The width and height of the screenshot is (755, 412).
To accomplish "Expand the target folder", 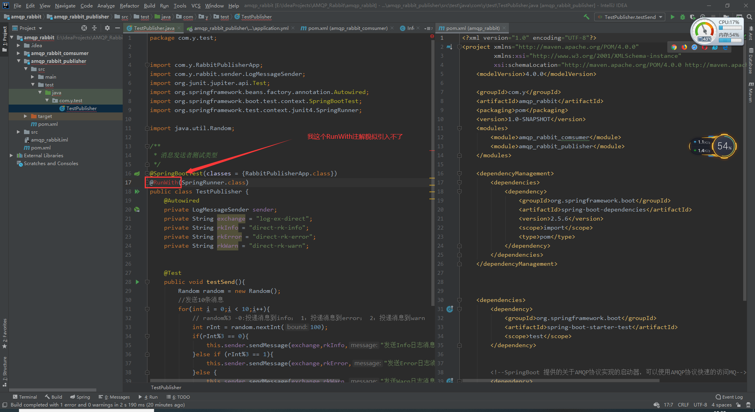I will (x=26, y=116).
